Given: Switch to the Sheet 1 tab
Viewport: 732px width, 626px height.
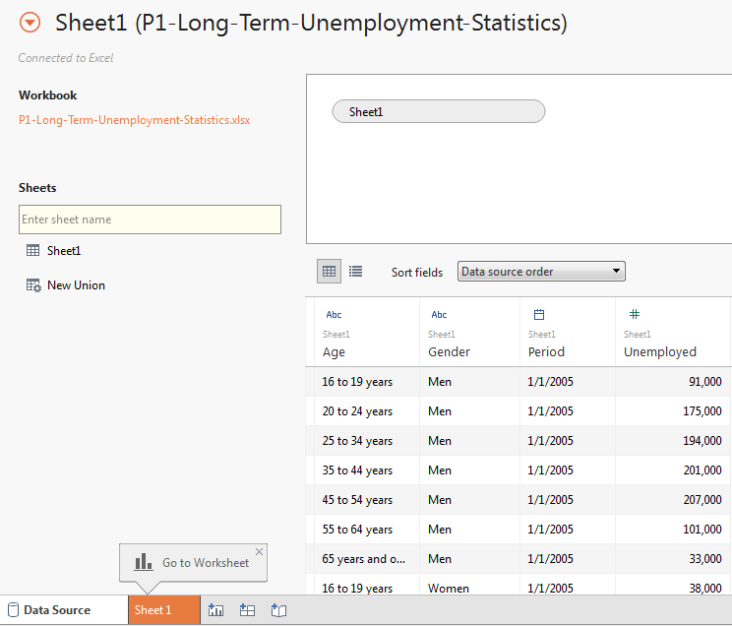Looking at the screenshot, I should (164, 610).
